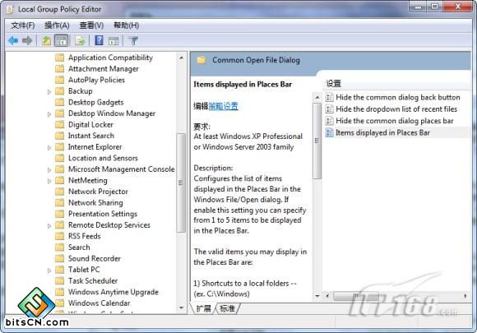Select the Internet Explorer tree item

tap(95, 147)
